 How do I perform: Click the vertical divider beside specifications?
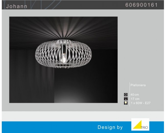(x=129, y=95)
